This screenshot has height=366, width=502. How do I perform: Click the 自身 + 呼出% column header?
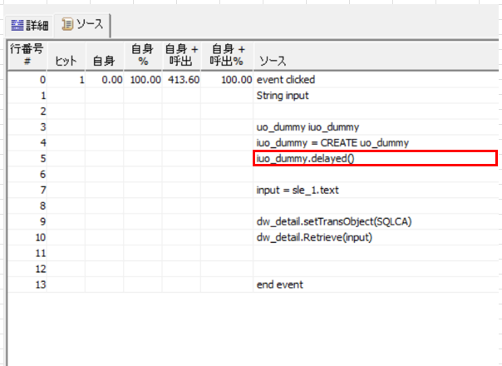tap(227, 55)
